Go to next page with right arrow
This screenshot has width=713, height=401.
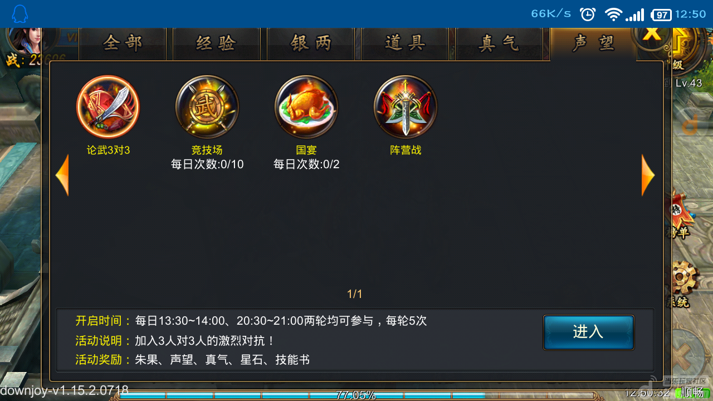pyautogui.click(x=648, y=175)
